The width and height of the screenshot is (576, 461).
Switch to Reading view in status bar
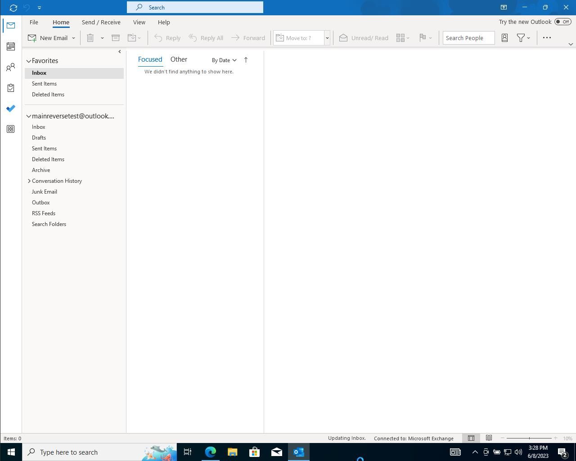pos(489,438)
